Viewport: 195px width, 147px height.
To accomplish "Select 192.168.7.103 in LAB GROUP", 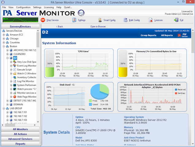I will click(20, 120).
